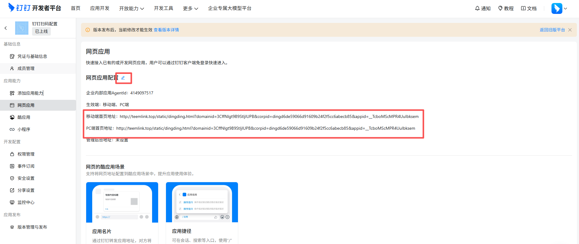
Task: Click the 钉钉扫码配置 app name
Action: 45,24
